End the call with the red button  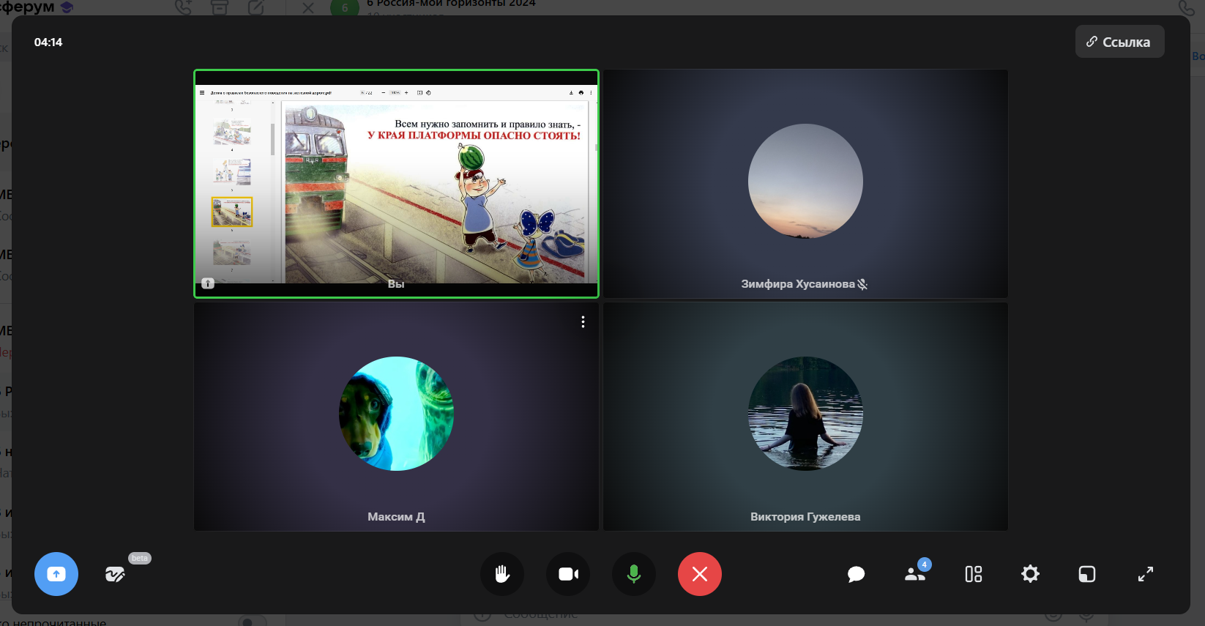(x=700, y=574)
